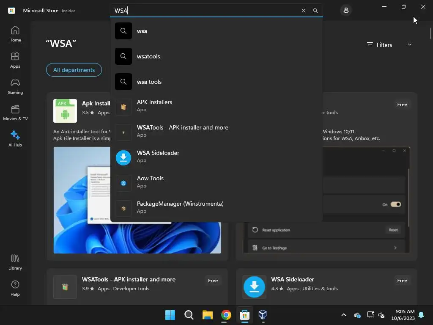Select All departments filter chip
433x325 pixels.
[x=74, y=70]
